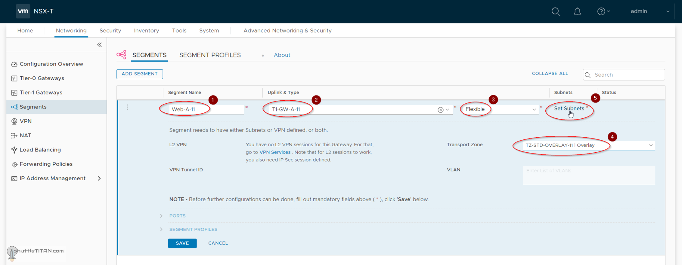
Task: Clear the T1-GW-A-11 uplink selection
Action: [440, 110]
